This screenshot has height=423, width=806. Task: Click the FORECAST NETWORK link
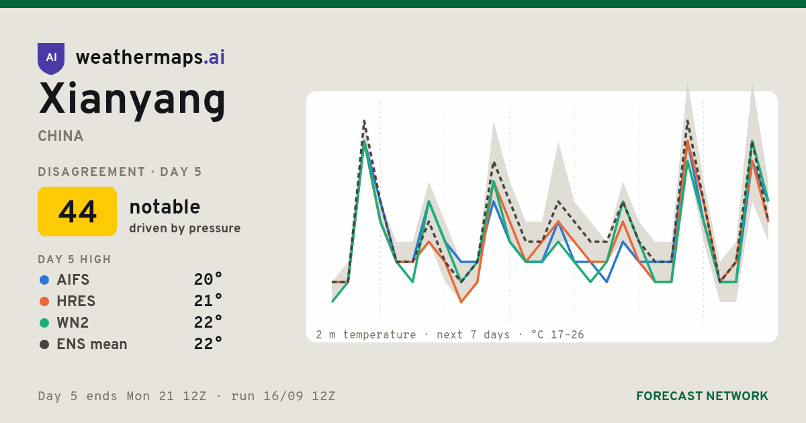(702, 396)
